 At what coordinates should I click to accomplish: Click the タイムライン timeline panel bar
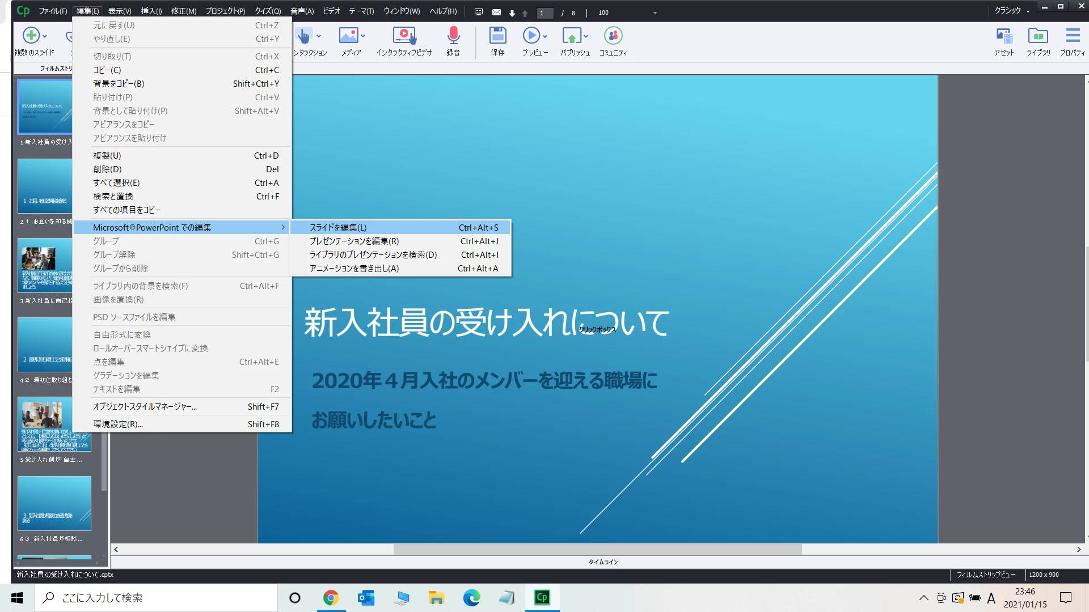tap(602, 562)
